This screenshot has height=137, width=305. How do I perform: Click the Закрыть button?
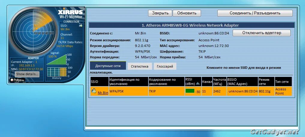coord(160,13)
